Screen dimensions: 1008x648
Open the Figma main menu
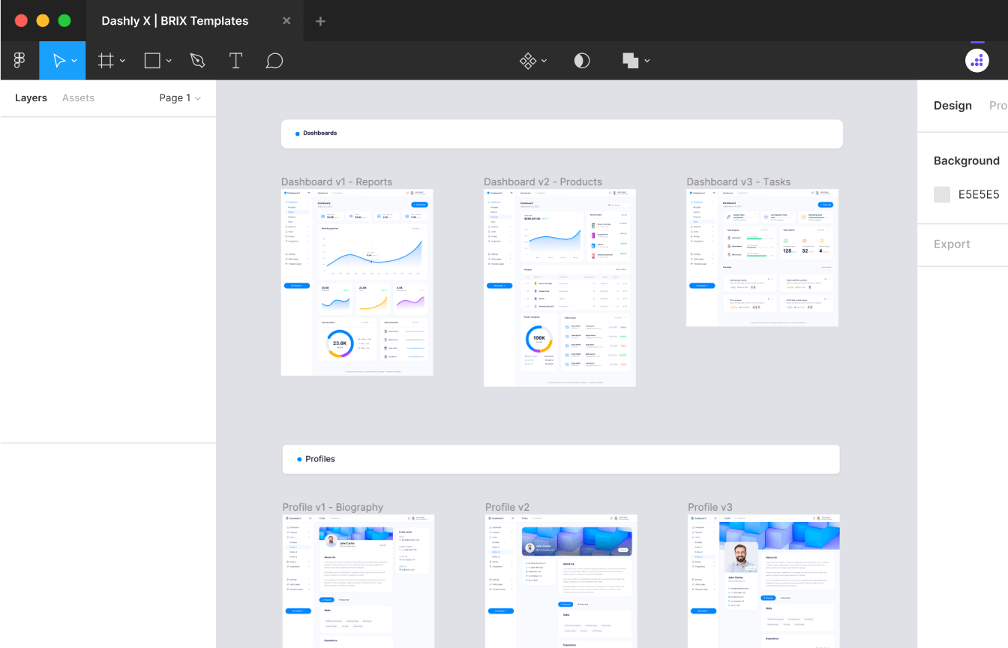19,60
